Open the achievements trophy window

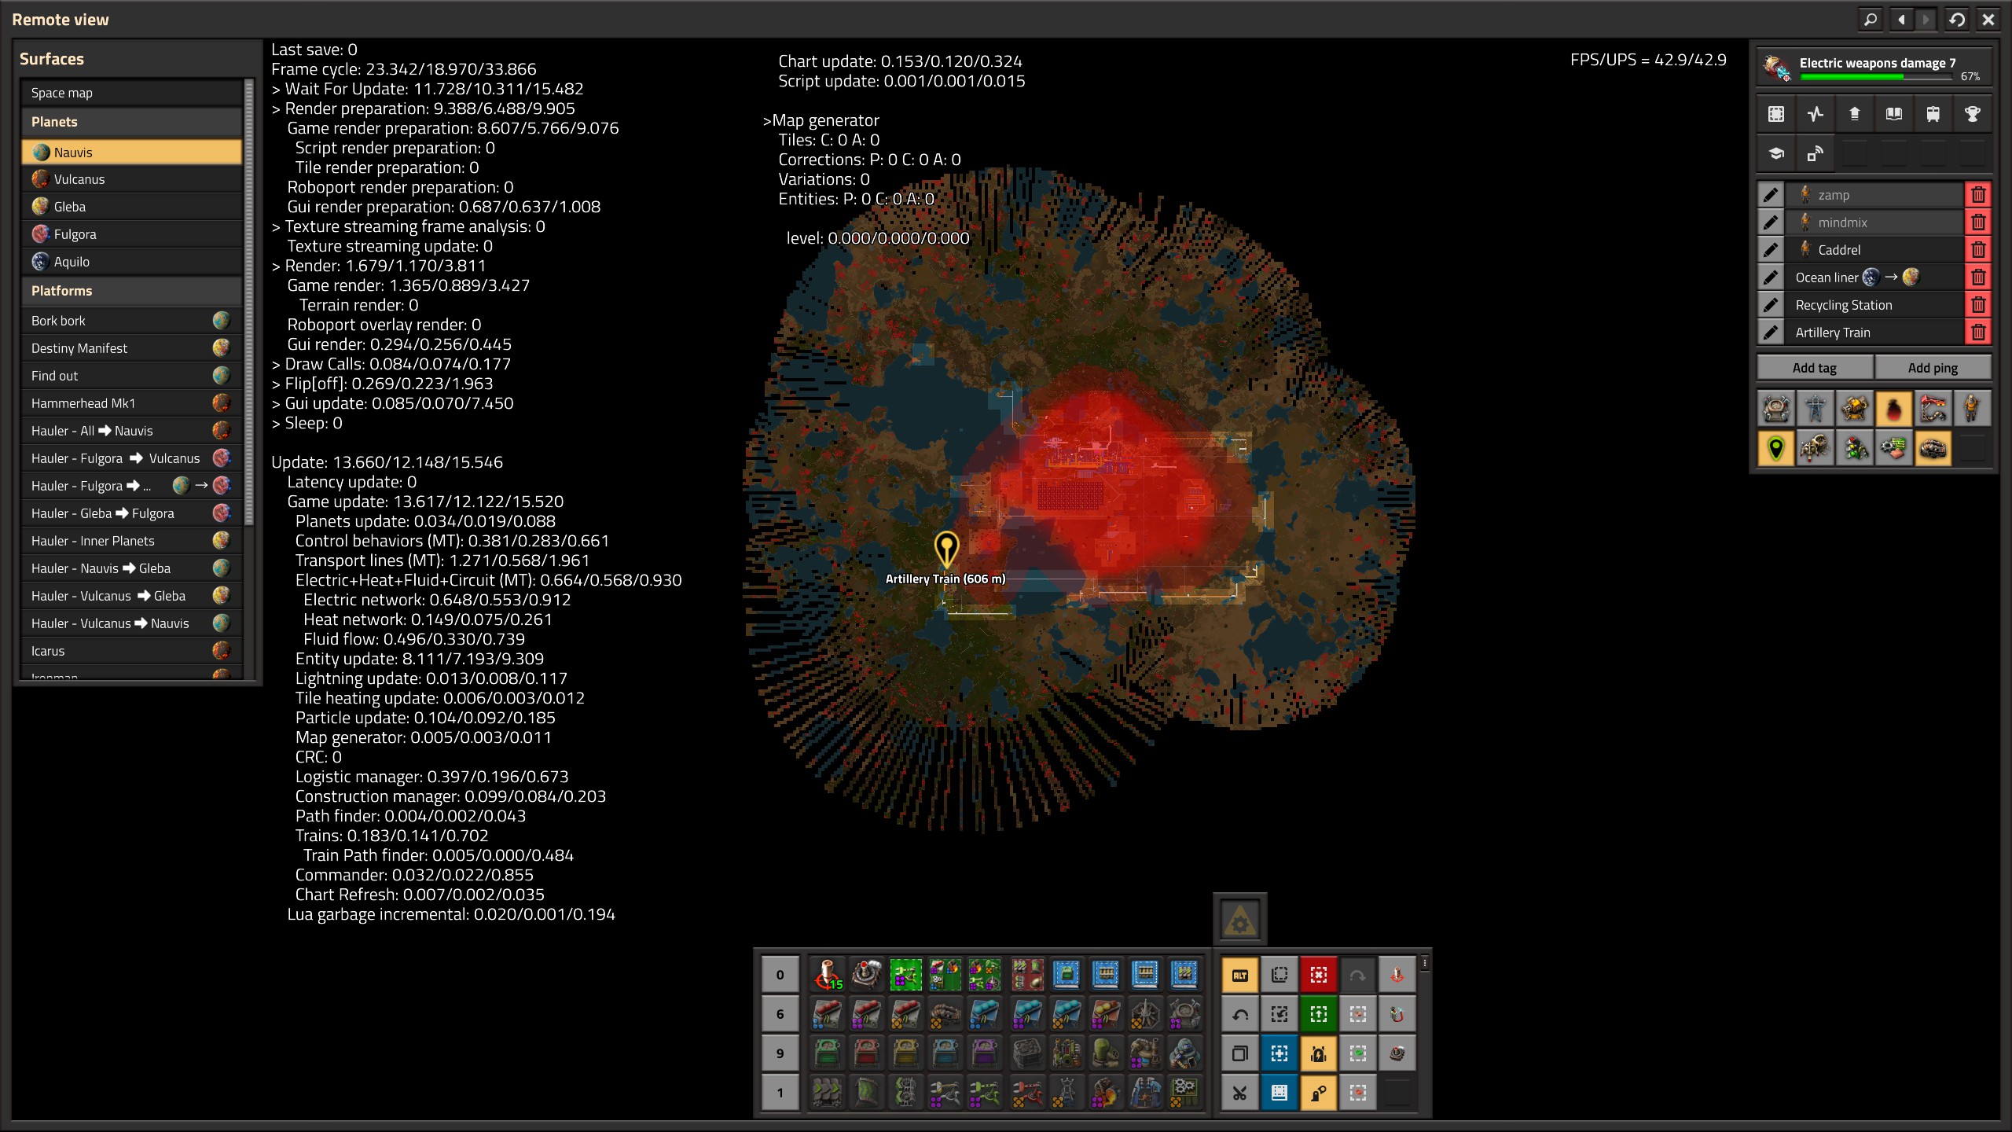pyautogui.click(x=1973, y=114)
